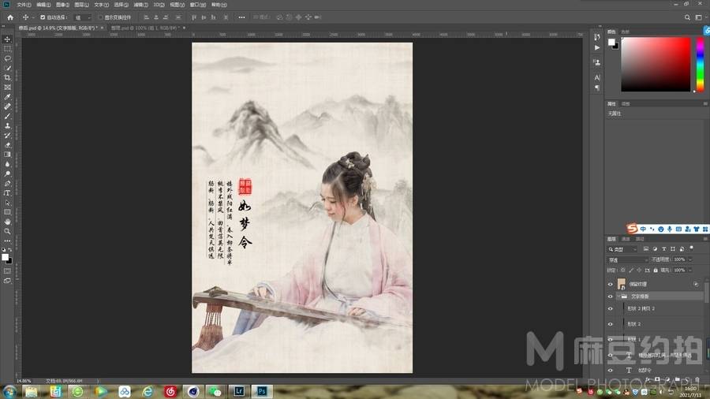Viewport: 710px width, 399px height.
Task: Open the workspace switcher dropdown at top right
Action: [699, 17]
